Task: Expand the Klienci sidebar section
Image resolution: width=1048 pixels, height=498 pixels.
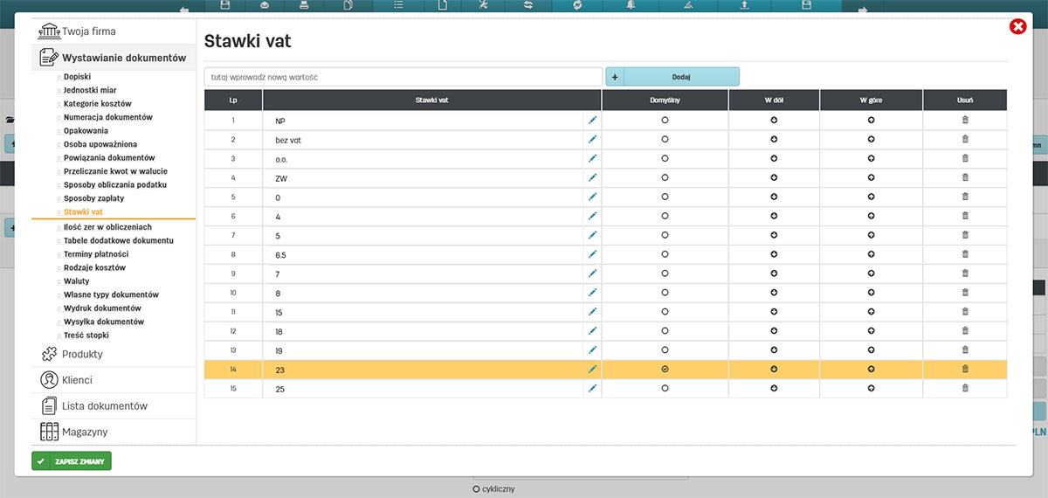Action: coord(77,380)
